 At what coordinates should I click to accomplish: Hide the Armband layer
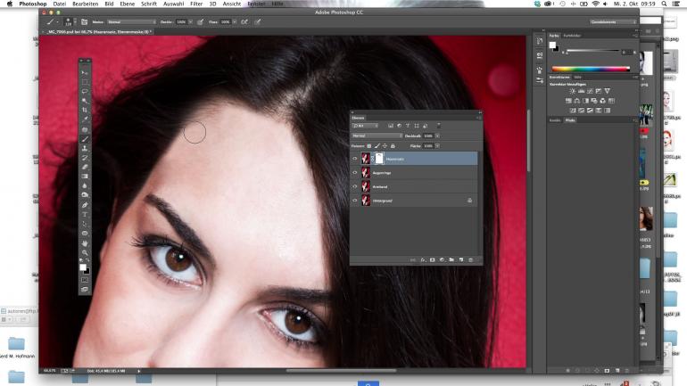click(355, 187)
